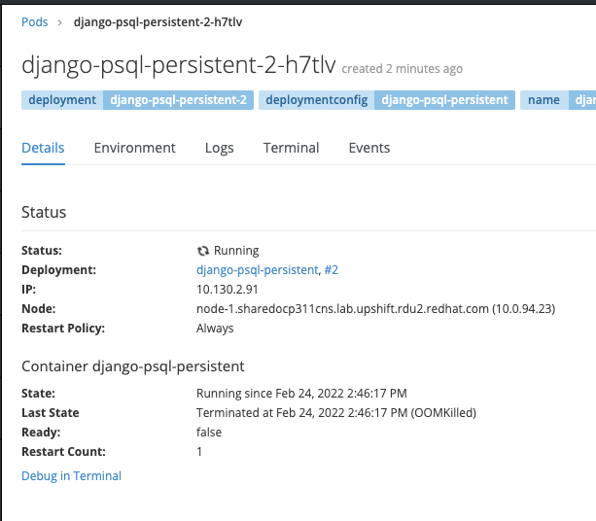Screen dimensions: 596x521
Task: Open the django-psql-persistent deployment link
Action: 257,270
